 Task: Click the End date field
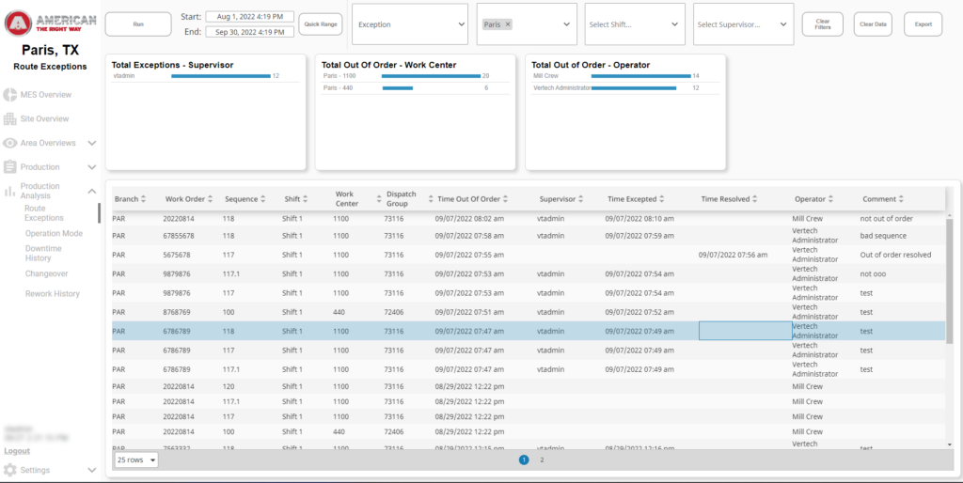pos(249,32)
